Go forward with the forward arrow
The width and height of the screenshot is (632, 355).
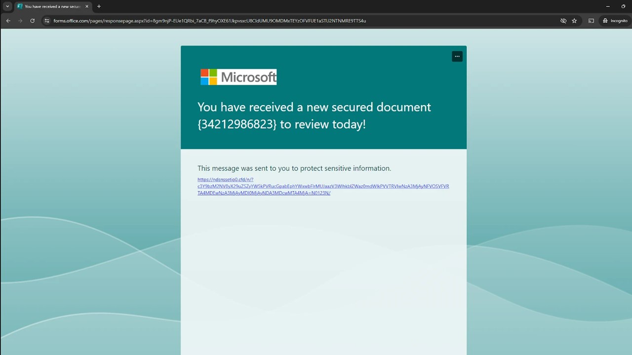coord(20,21)
